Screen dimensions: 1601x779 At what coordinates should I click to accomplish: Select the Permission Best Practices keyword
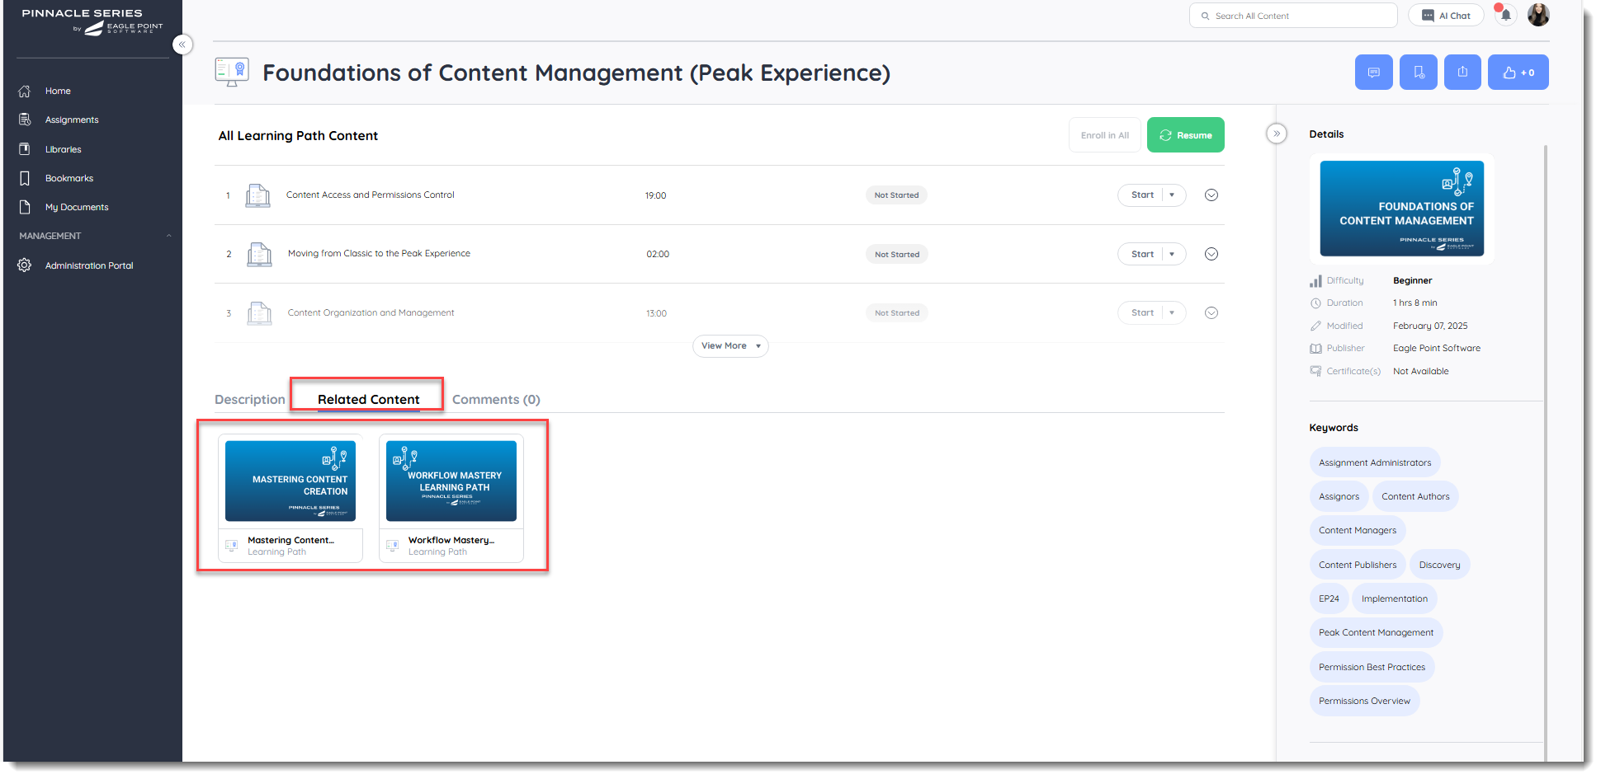(x=1372, y=667)
